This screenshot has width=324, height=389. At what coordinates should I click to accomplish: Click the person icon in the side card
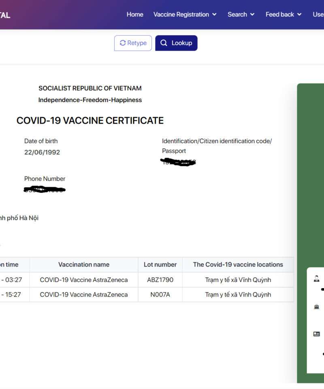317,279
